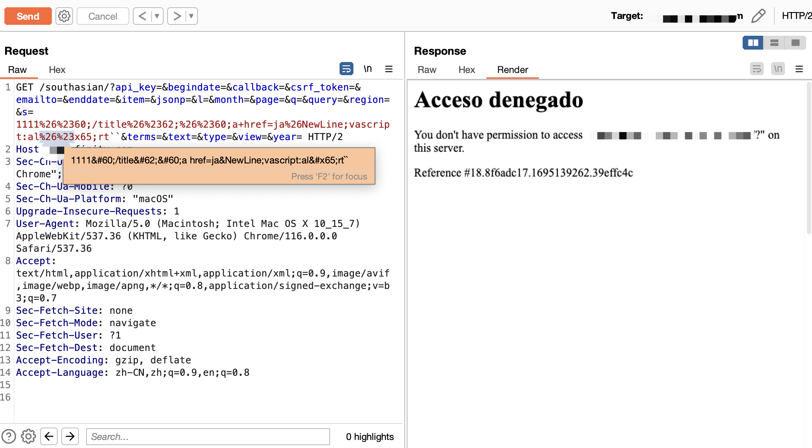
Task: Go back to the previous request
Action: coord(143,16)
